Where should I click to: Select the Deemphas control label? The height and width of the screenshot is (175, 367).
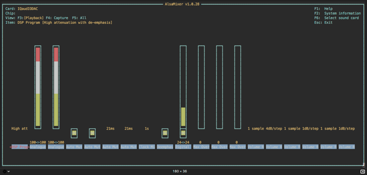coord(165,147)
